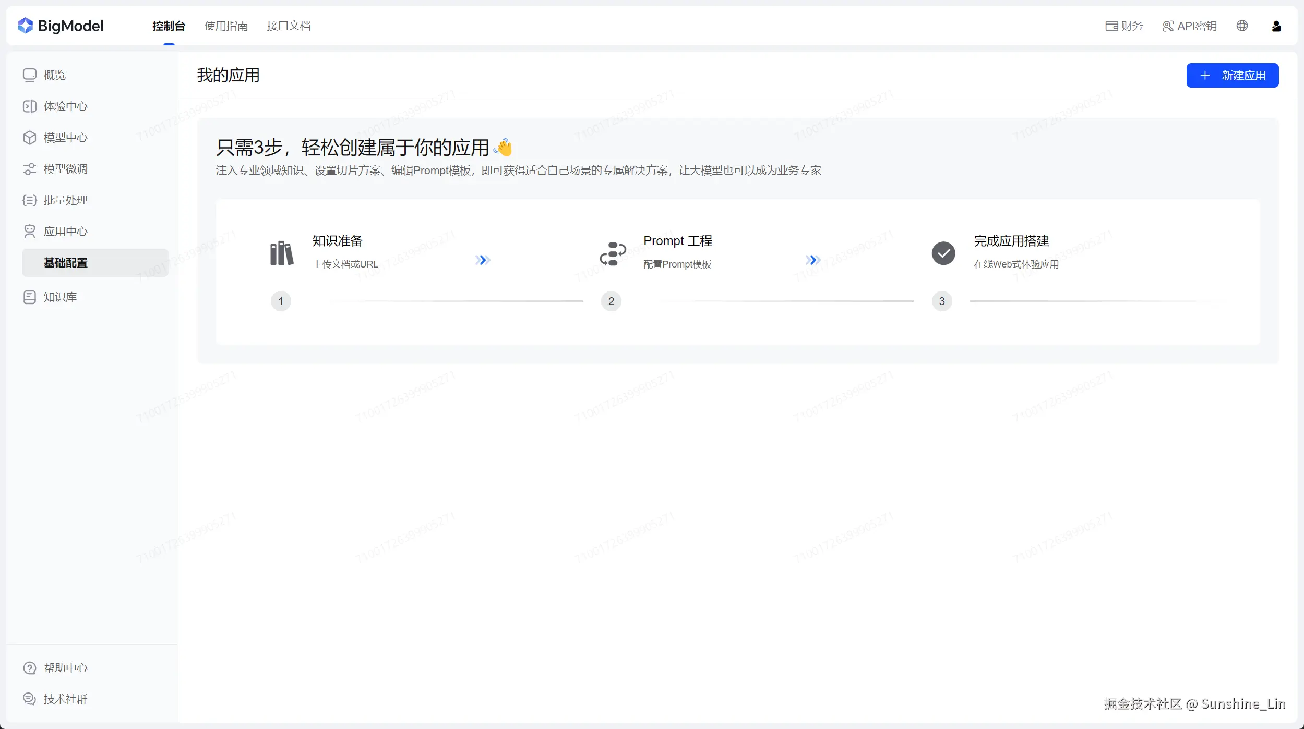This screenshot has height=729, width=1304.
Task: Go to 概览 in the sidebar
Action: [x=54, y=75]
